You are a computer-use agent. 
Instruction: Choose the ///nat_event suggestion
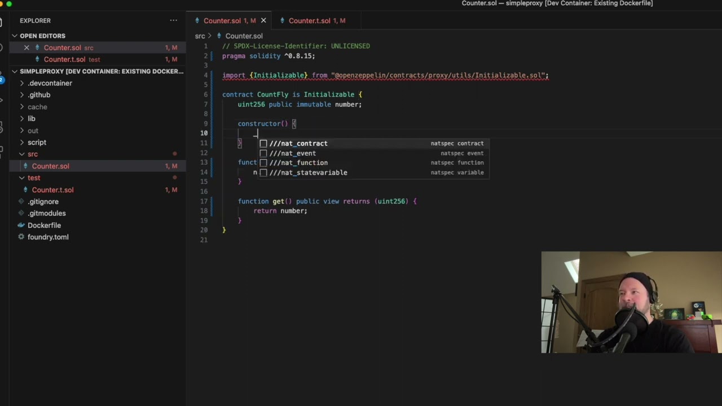point(372,153)
